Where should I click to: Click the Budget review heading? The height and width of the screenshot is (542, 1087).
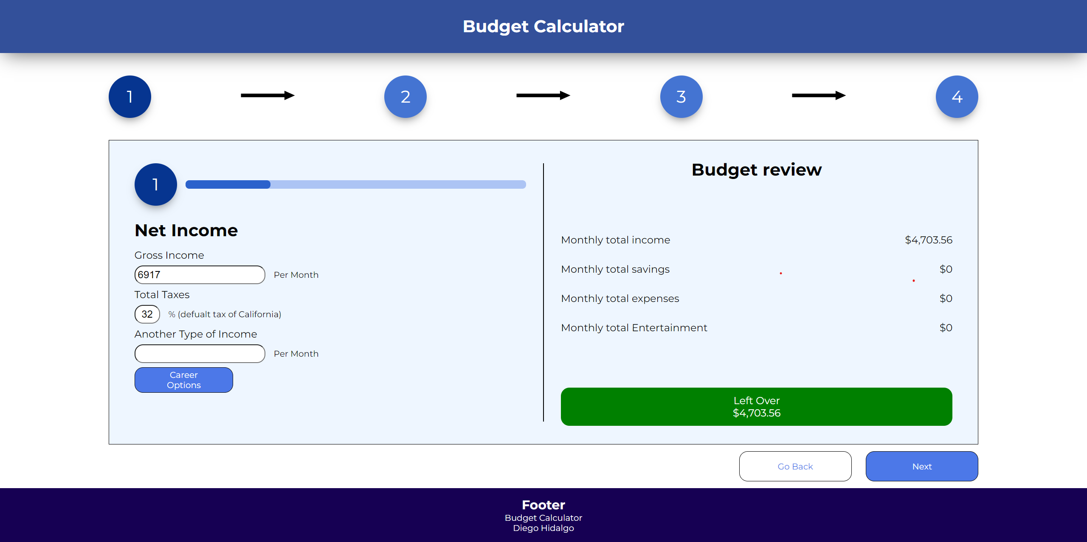coord(757,170)
